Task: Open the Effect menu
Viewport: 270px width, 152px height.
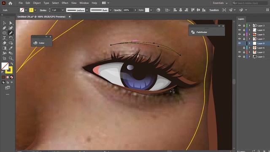Action: [x=65, y=3]
